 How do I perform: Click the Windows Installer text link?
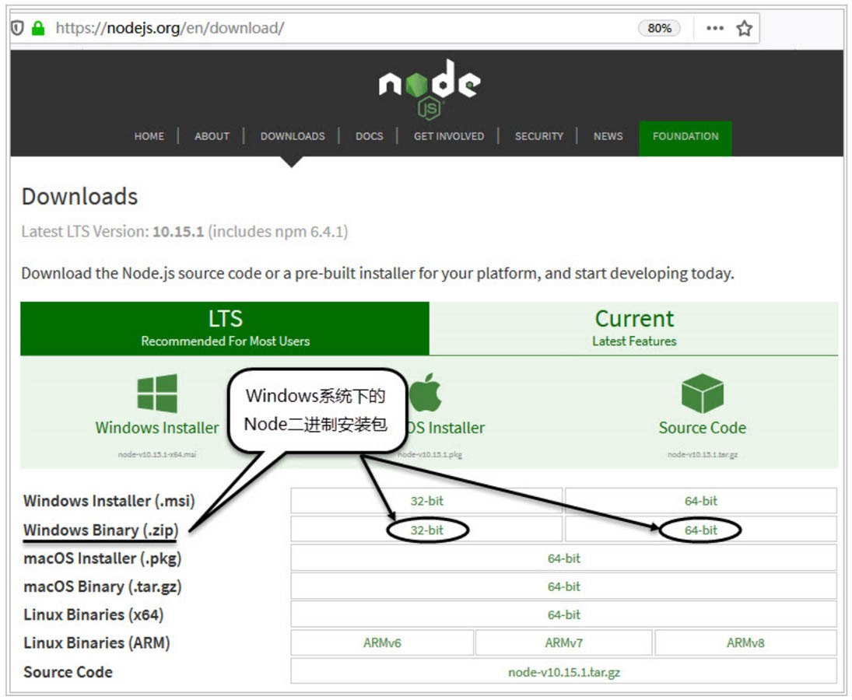(157, 428)
